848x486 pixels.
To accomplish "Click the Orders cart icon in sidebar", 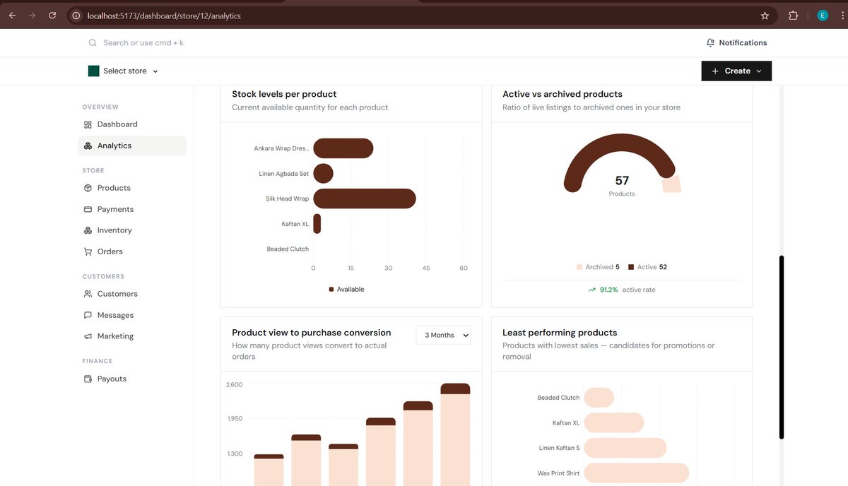I will click(88, 251).
